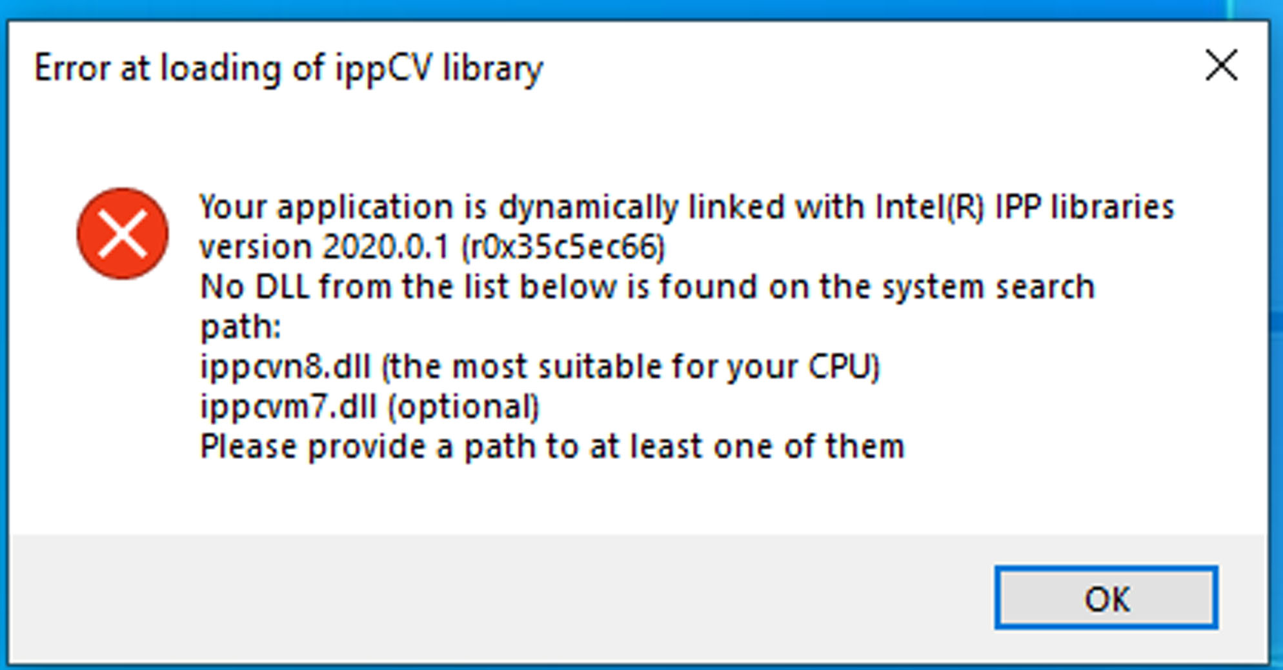
Task: Click the 'Please provide a path' sentence
Action: click(552, 445)
